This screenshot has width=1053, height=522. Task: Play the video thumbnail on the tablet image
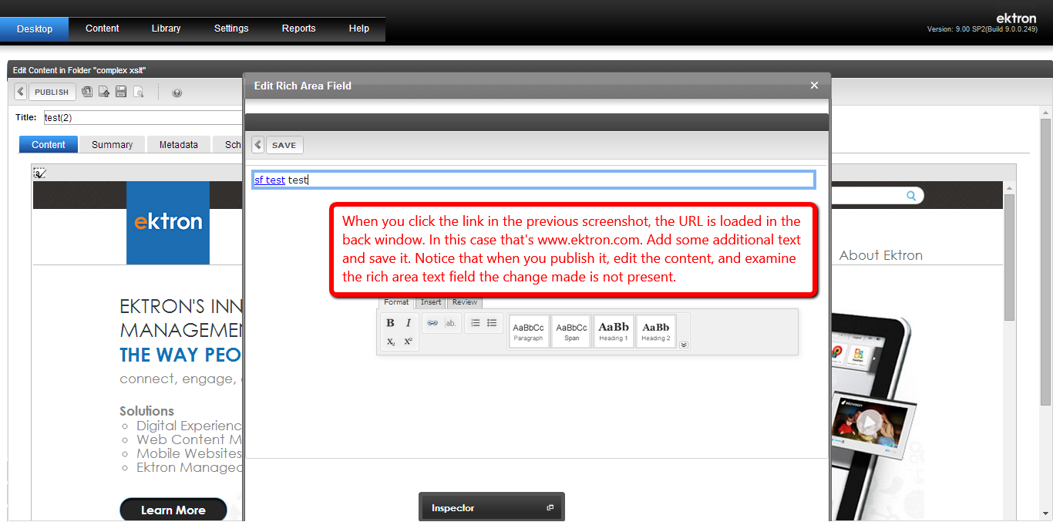[869, 422]
